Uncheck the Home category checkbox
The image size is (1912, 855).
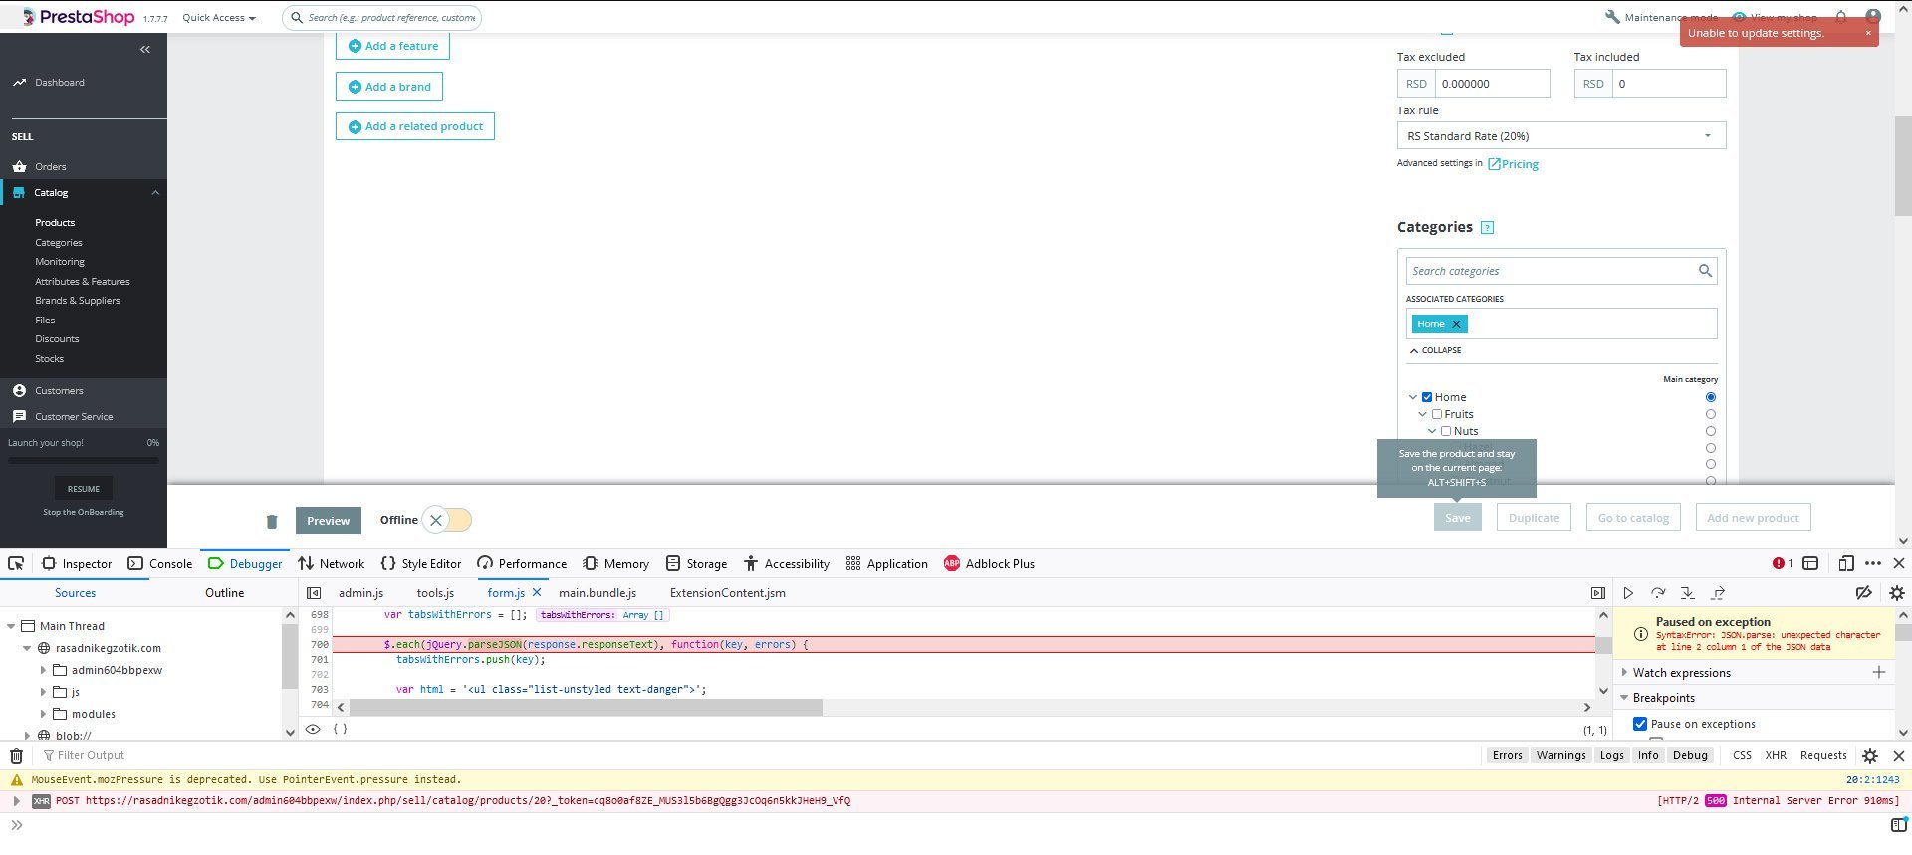pos(1427,397)
